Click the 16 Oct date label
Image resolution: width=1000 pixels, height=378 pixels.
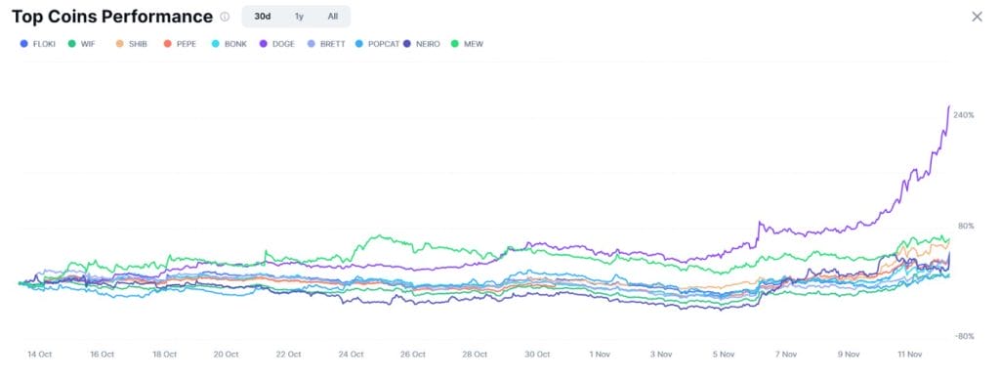pyautogui.click(x=102, y=354)
